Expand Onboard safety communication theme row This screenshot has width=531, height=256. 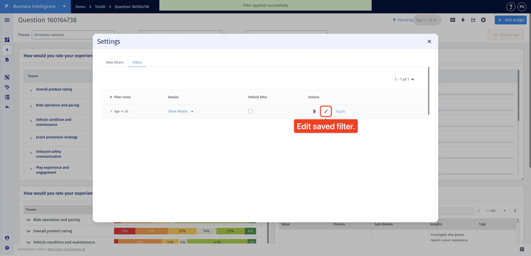coord(31,153)
